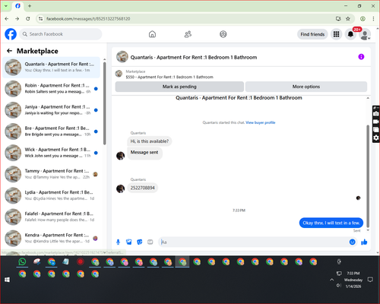This screenshot has width=380, height=304.
Task: Click the conversation list scrollbar
Action: click(104, 103)
